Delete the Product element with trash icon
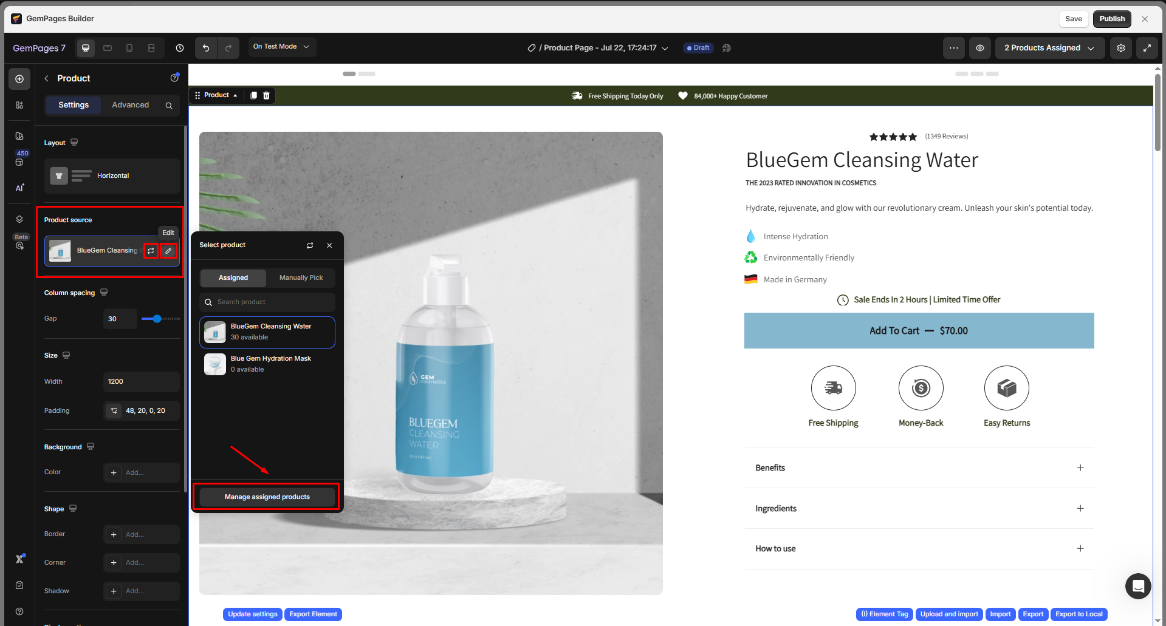1166x626 pixels. pyautogui.click(x=266, y=95)
